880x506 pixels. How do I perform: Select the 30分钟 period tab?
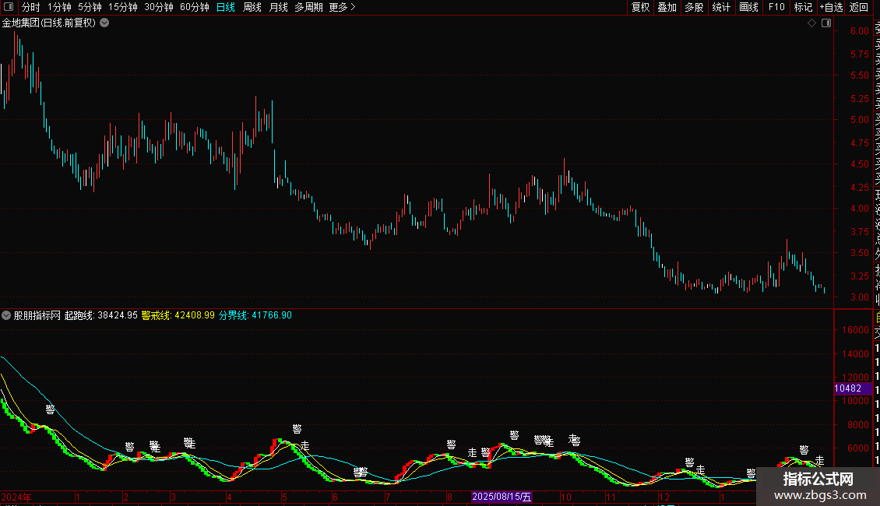coord(159,7)
